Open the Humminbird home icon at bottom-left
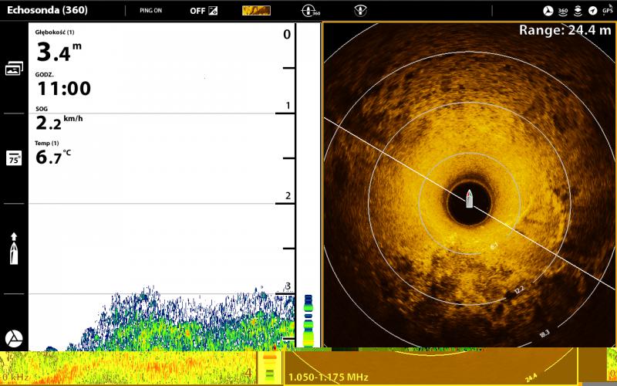617x386 pixels. pyautogui.click(x=14, y=338)
